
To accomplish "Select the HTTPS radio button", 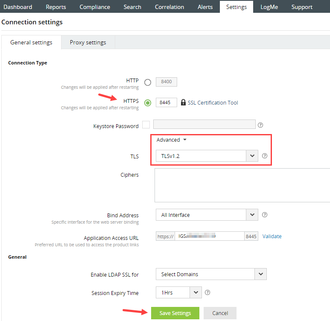I will 148,103.
